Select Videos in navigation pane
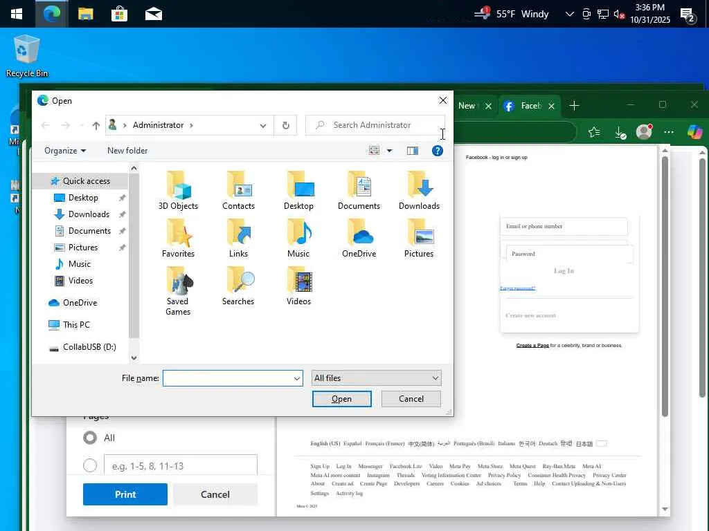 80,281
